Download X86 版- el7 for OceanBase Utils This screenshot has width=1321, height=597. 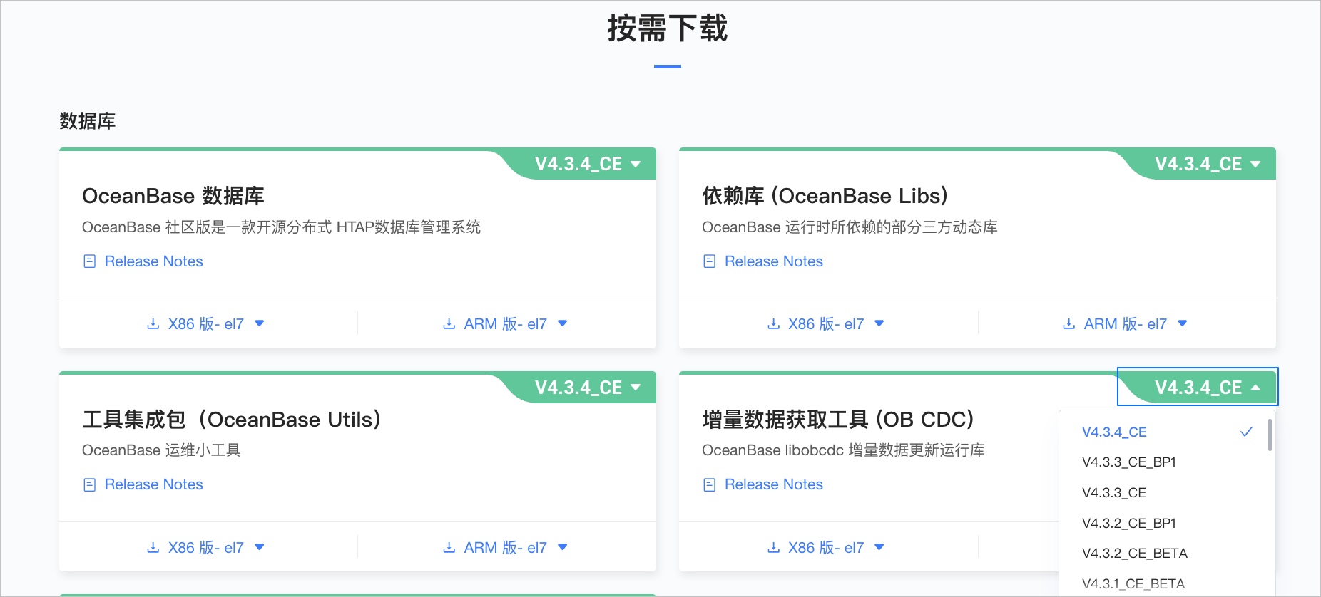(205, 548)
